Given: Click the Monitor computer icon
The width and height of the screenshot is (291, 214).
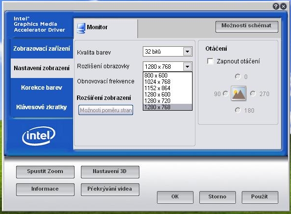Looking at the screenshot, I should 81,28.
